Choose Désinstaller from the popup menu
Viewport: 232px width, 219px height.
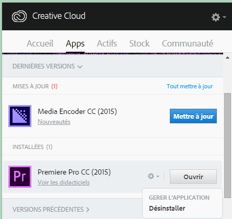(167, 209)
